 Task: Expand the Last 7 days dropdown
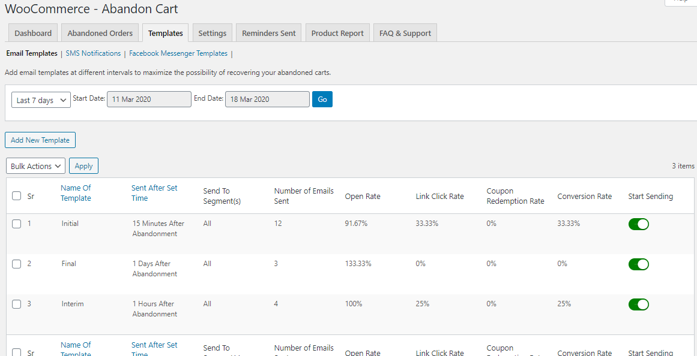coord(41,100)
